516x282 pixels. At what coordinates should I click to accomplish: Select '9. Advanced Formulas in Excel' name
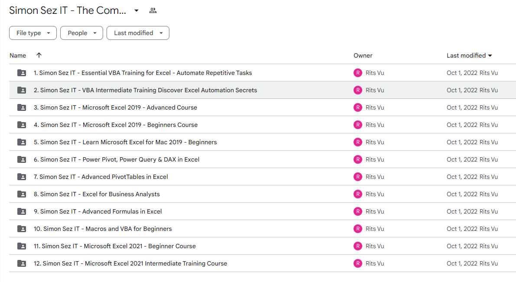tap(98, 211)
